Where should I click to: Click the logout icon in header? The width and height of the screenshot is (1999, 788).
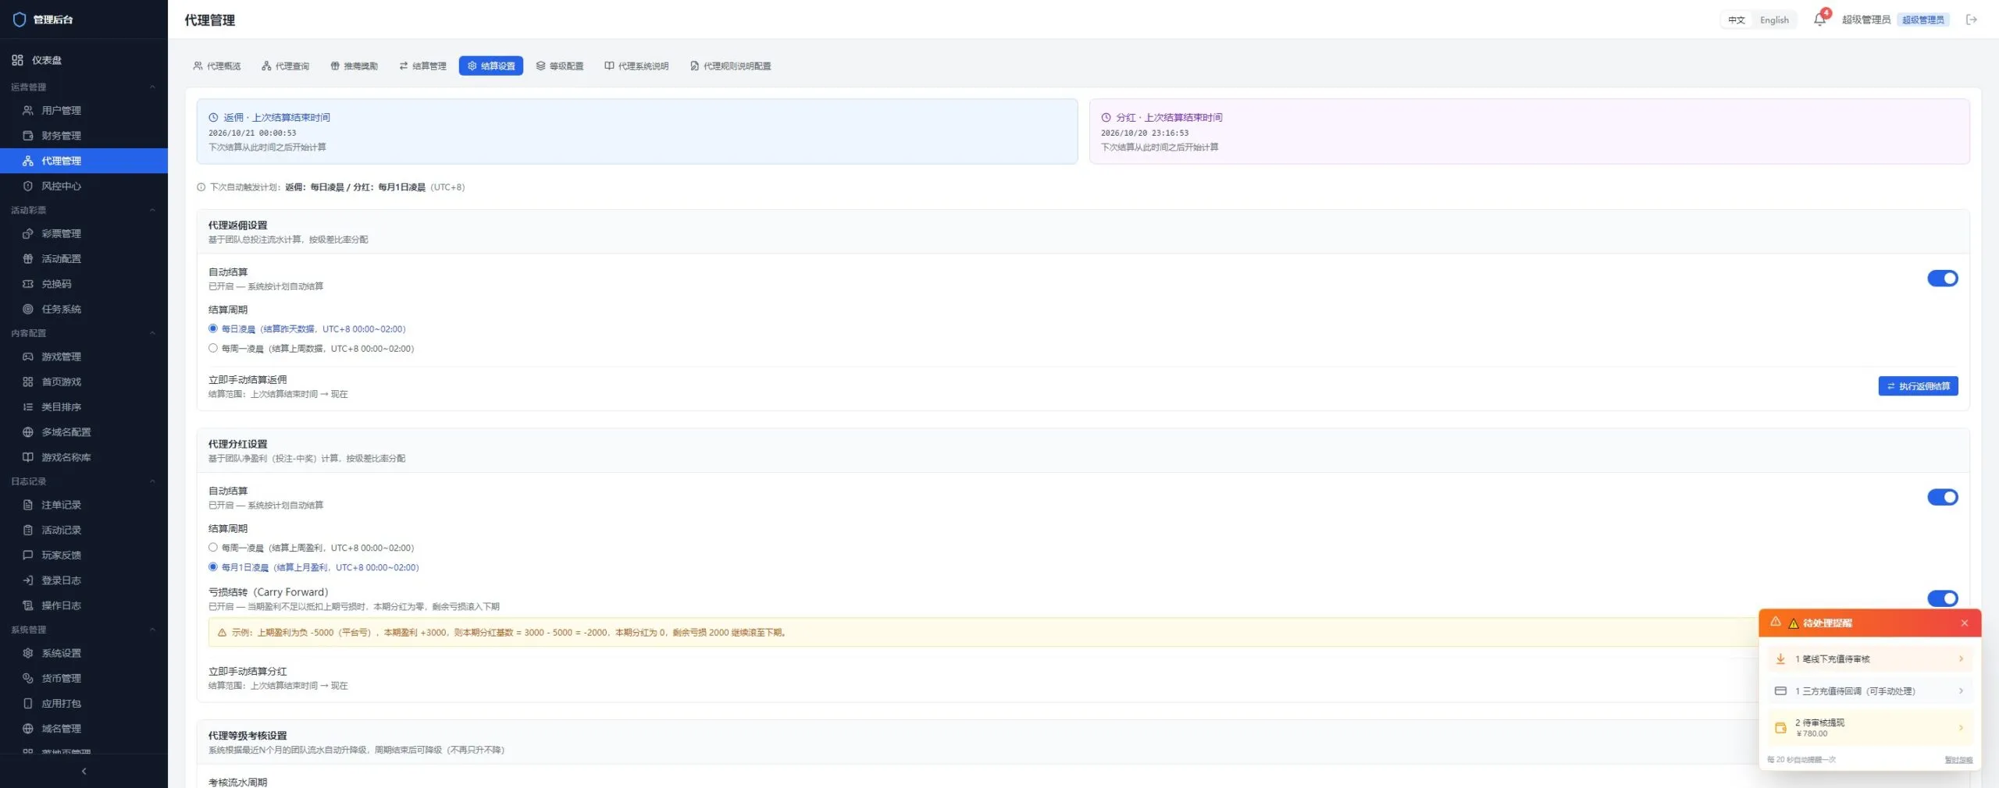(x=1972, y=20)
